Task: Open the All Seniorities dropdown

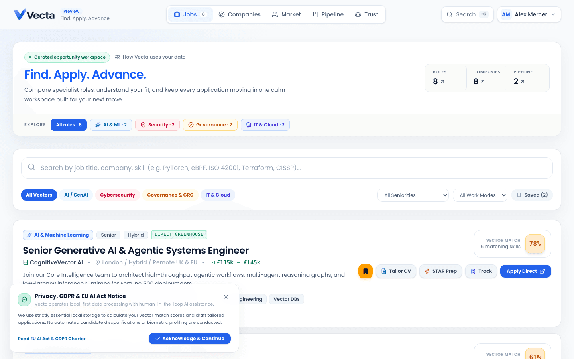Action: tap(413, 195)
